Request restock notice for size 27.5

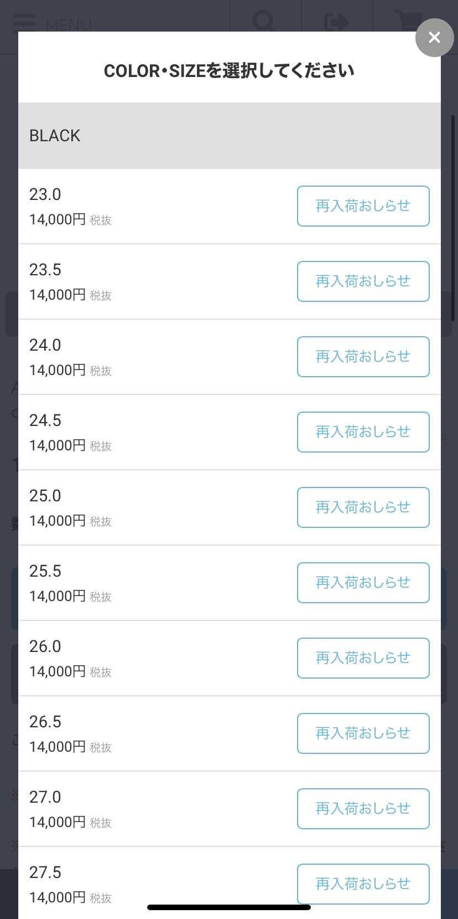pyautogui.click(x=363, y=884)
